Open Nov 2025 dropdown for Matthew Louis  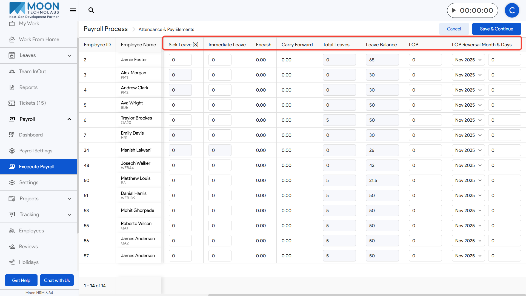468,180
